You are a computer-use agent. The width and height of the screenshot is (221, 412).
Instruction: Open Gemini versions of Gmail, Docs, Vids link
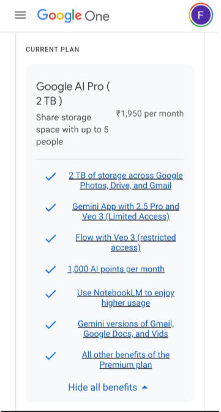(x=125, y=328)
